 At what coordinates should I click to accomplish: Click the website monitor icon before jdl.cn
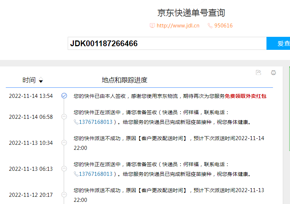click(x=152, y=25)
